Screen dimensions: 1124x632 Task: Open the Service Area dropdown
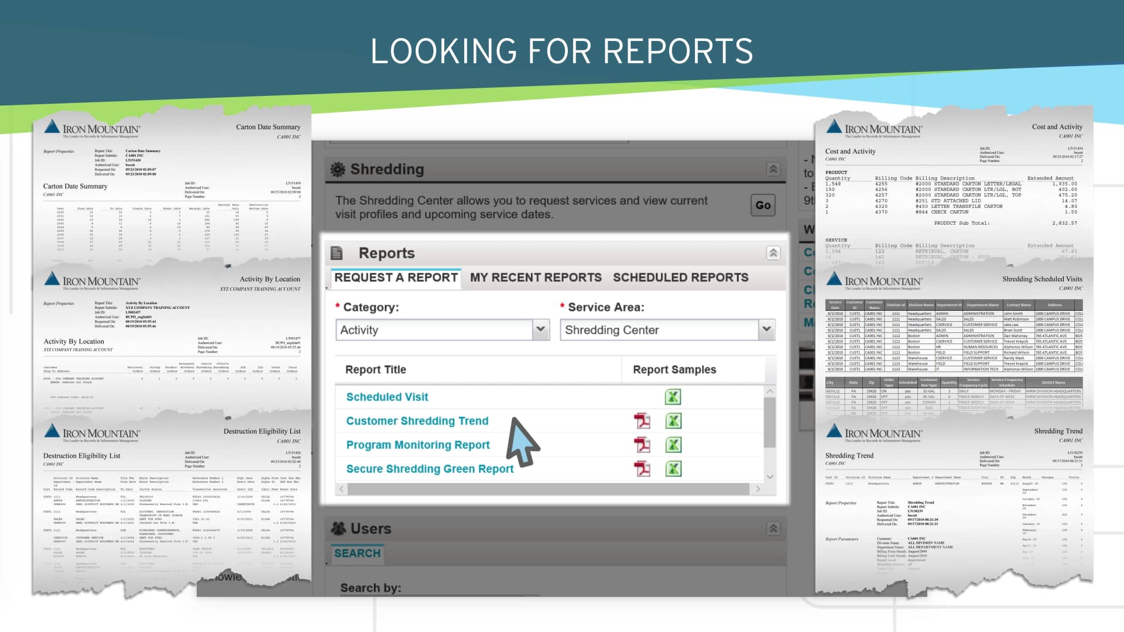[x=766, y=329]
